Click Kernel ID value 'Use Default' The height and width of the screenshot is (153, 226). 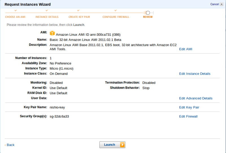(x=58, y=88)
